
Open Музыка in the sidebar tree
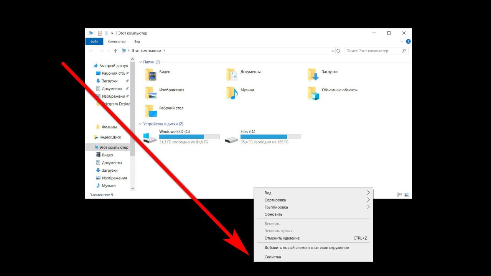106,186
